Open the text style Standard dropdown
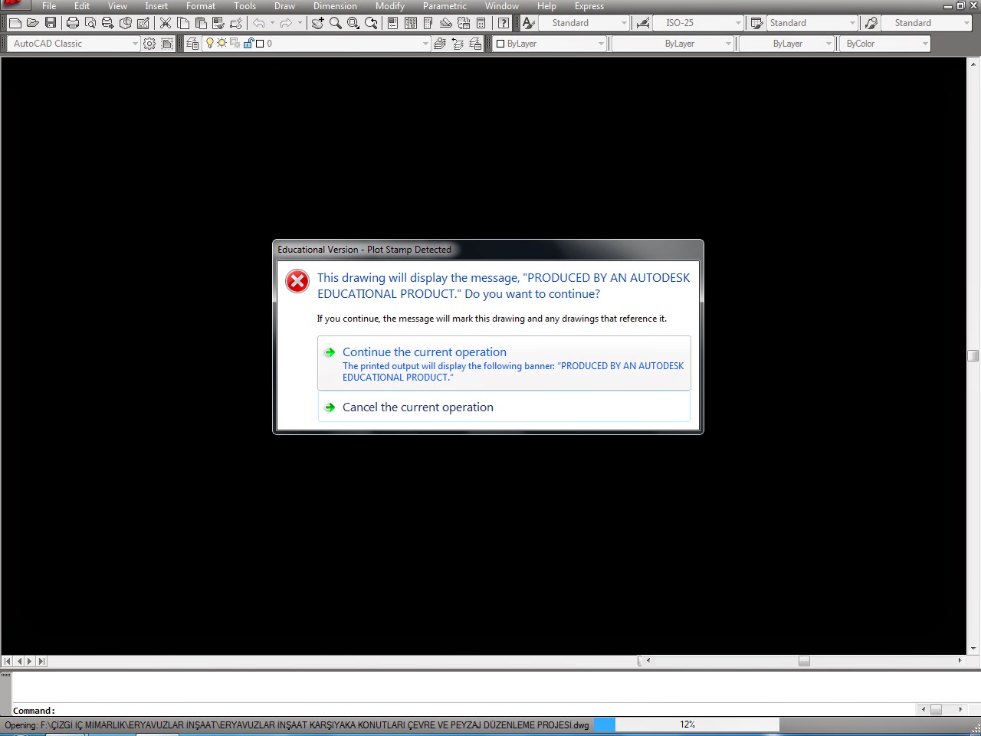 623,23
